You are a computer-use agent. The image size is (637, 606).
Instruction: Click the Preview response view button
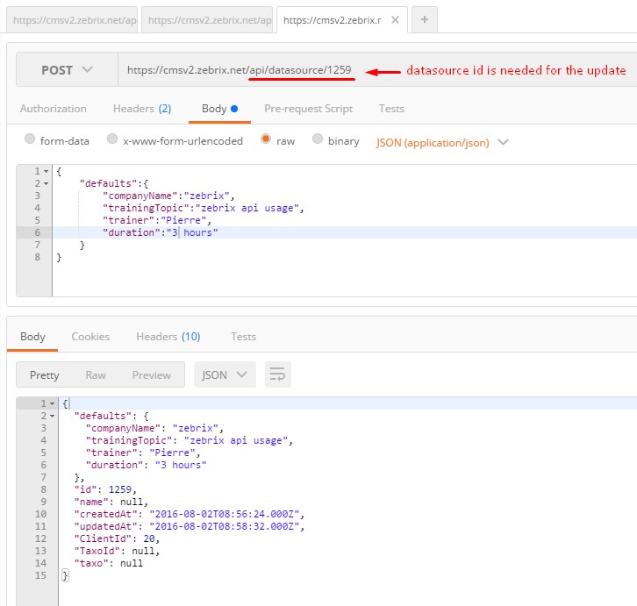point(152,374)
